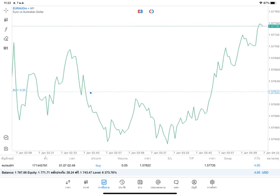This screenshot has width=280, height=196.
Task: Tap the red-blue circular icon on chart
Action: [x=151, y=11]
